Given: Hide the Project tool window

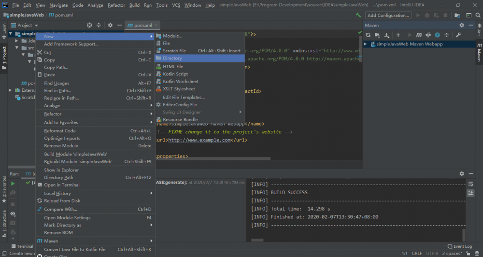Looking at the screenshot, I should [119, 25].
